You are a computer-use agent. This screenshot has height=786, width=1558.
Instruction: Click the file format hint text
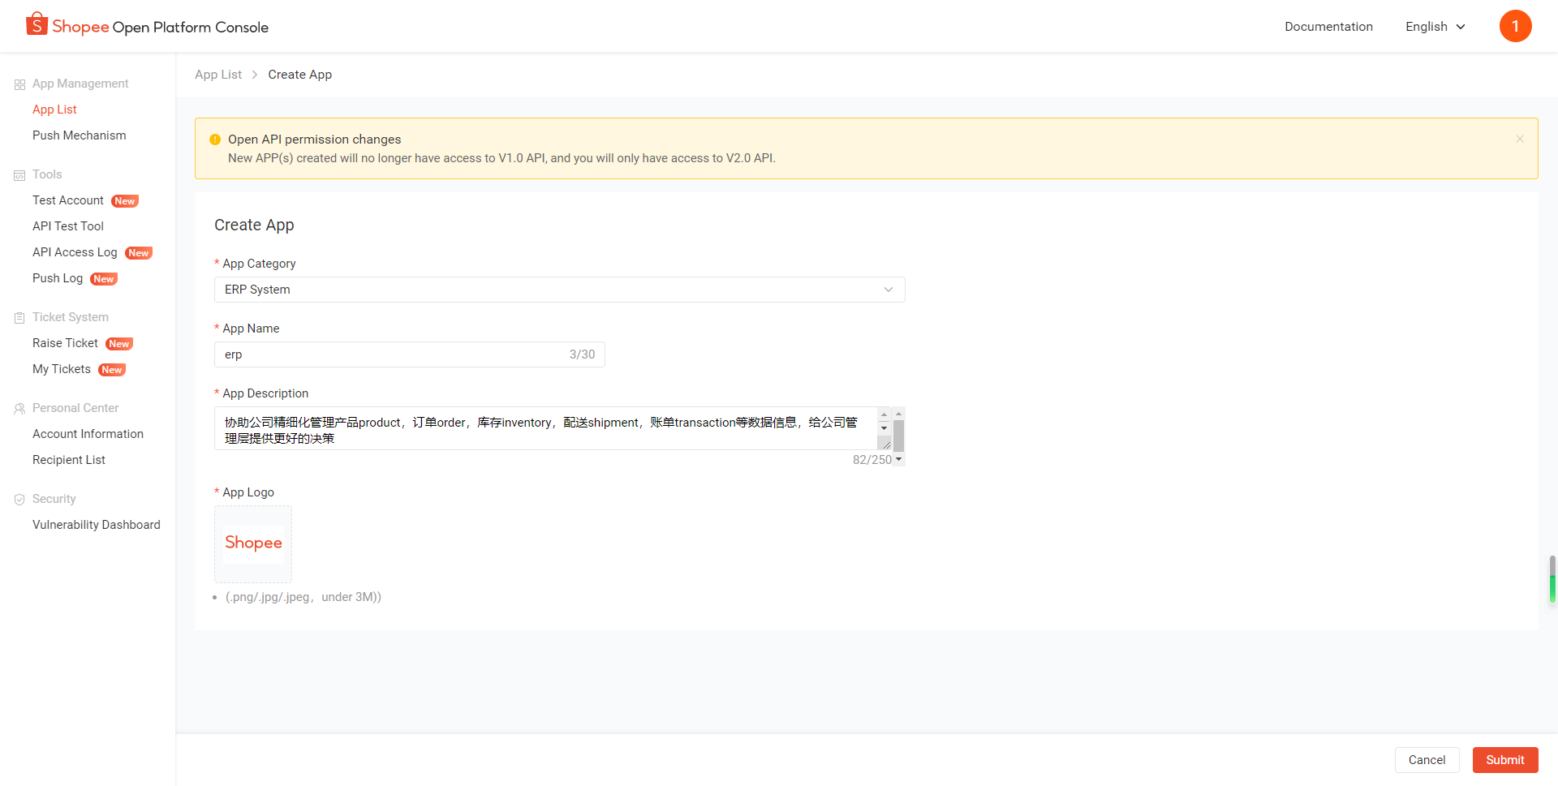click(x=303, y=597)
